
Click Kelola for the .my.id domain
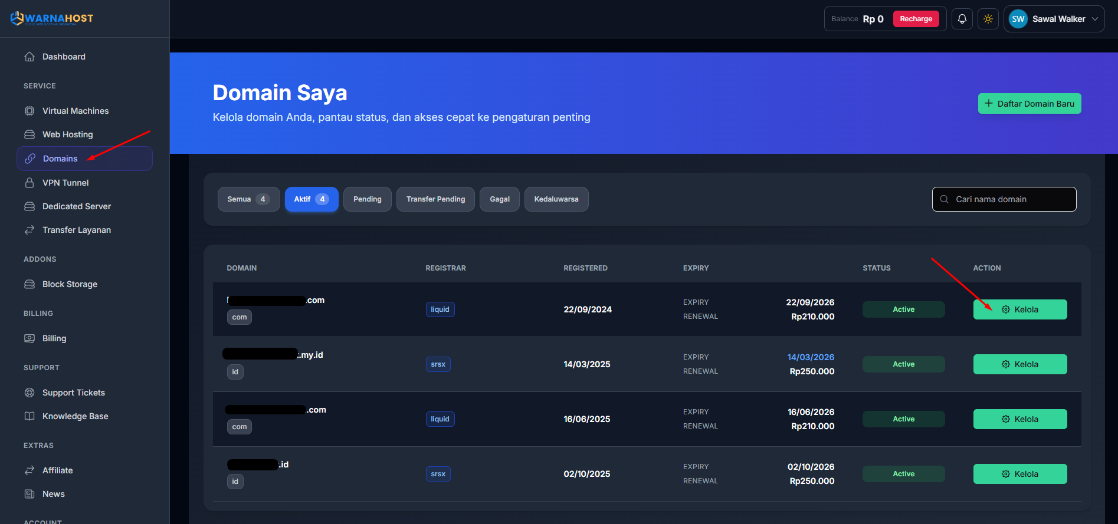click(x=1019, y=364)
